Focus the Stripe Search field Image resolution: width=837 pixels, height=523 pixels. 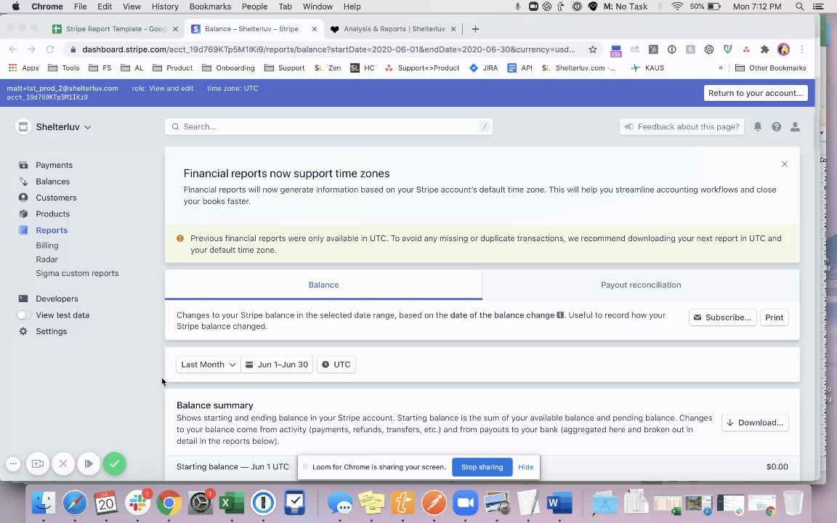[328, 127]
